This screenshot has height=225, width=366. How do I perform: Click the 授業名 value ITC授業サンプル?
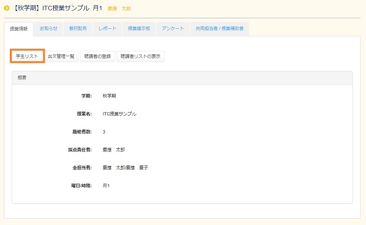(119, 114)
